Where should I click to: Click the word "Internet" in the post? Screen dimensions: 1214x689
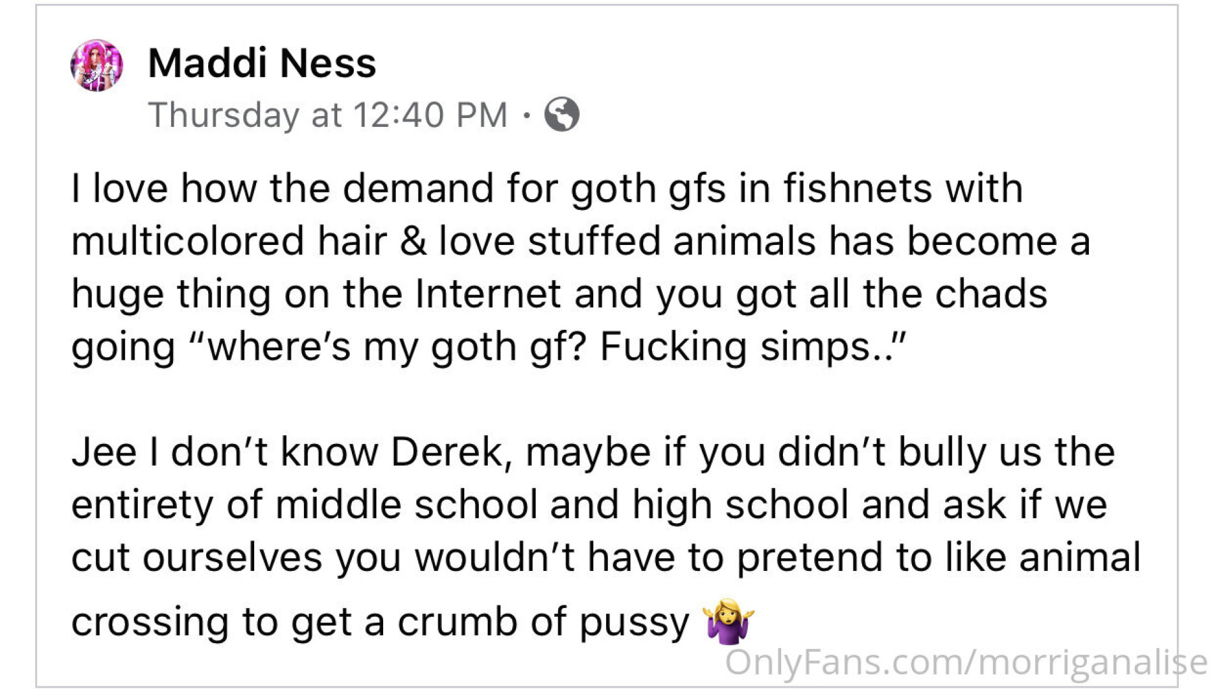pyautogui.click(x=488, y=294)
